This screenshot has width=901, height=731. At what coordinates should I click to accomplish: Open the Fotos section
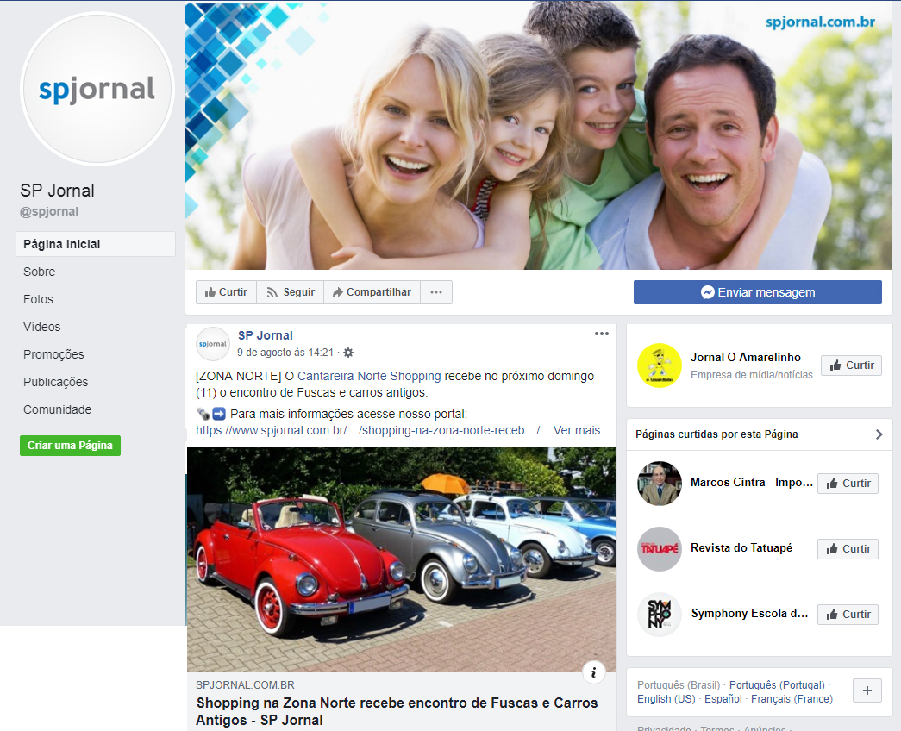pos(38,299)
